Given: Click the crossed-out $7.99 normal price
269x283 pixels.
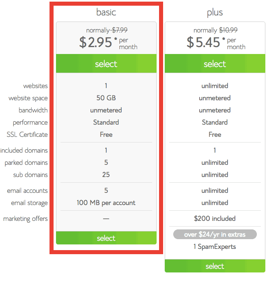Looking at the screenshot, I should tap(120, 30).
